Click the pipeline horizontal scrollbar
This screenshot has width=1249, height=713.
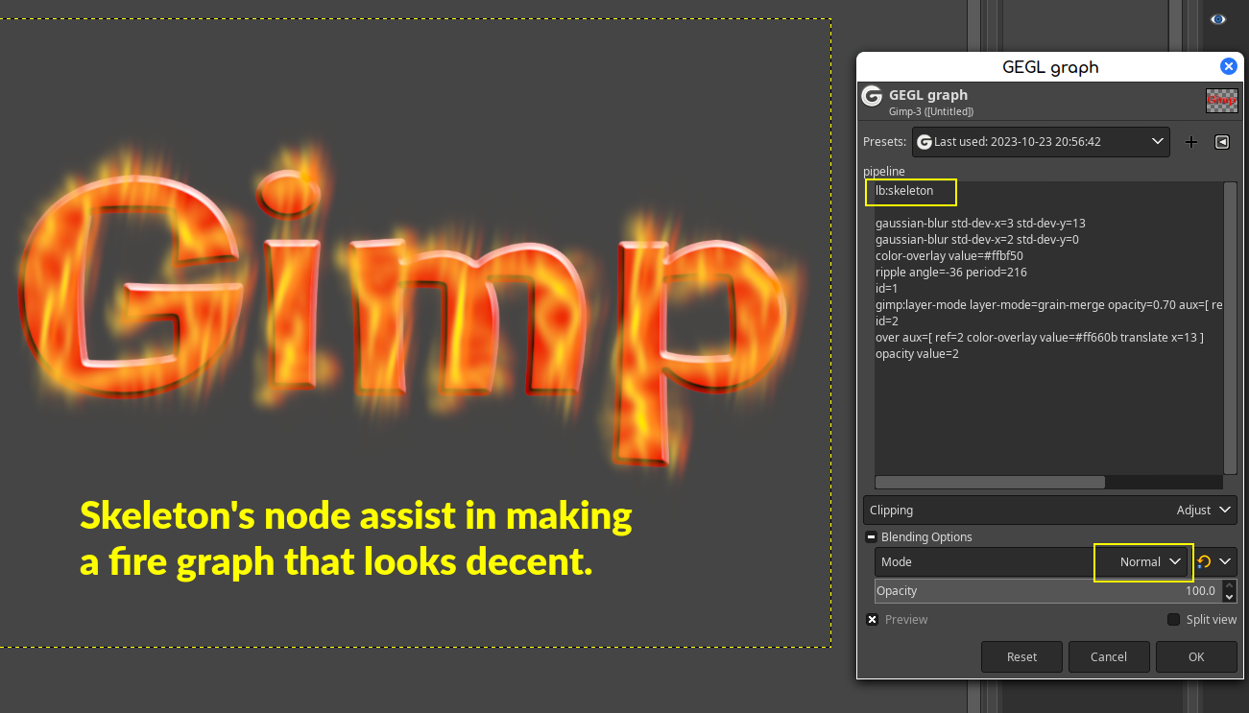point(990,483)
